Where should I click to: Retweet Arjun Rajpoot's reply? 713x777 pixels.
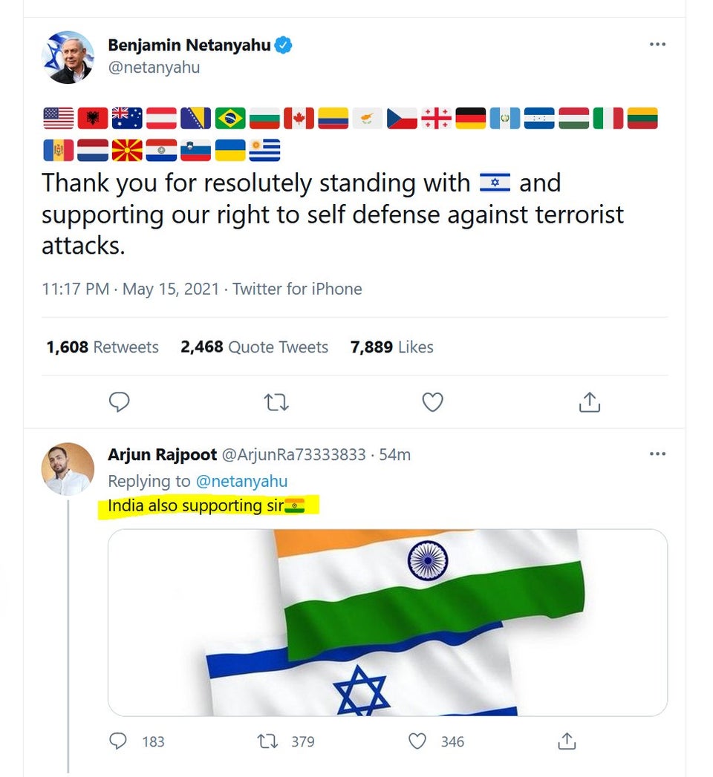tap(265, 741)
